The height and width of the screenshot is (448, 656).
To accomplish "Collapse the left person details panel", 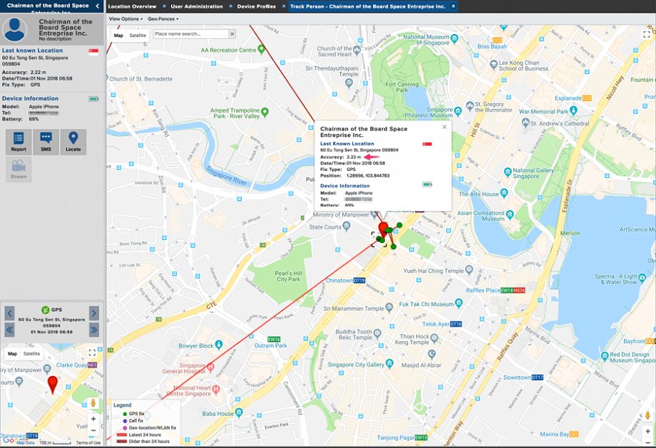I will [x=98, y=6].
